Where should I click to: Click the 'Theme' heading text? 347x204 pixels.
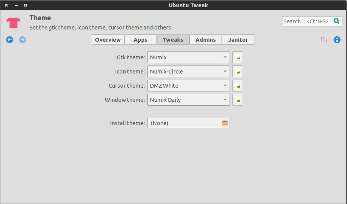point(40,18)
